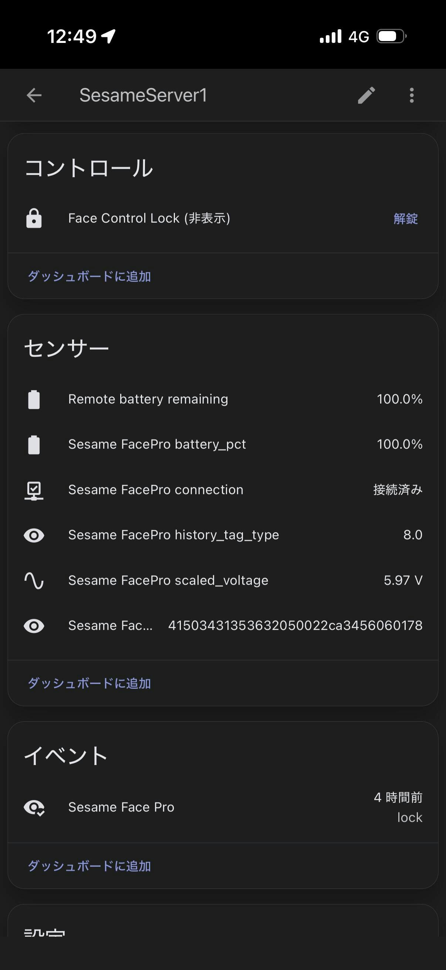Image resolution: width=446 pixels, height=970 pixels.
Task: Tap the pencil edit icon
Action: pos(366,95)
